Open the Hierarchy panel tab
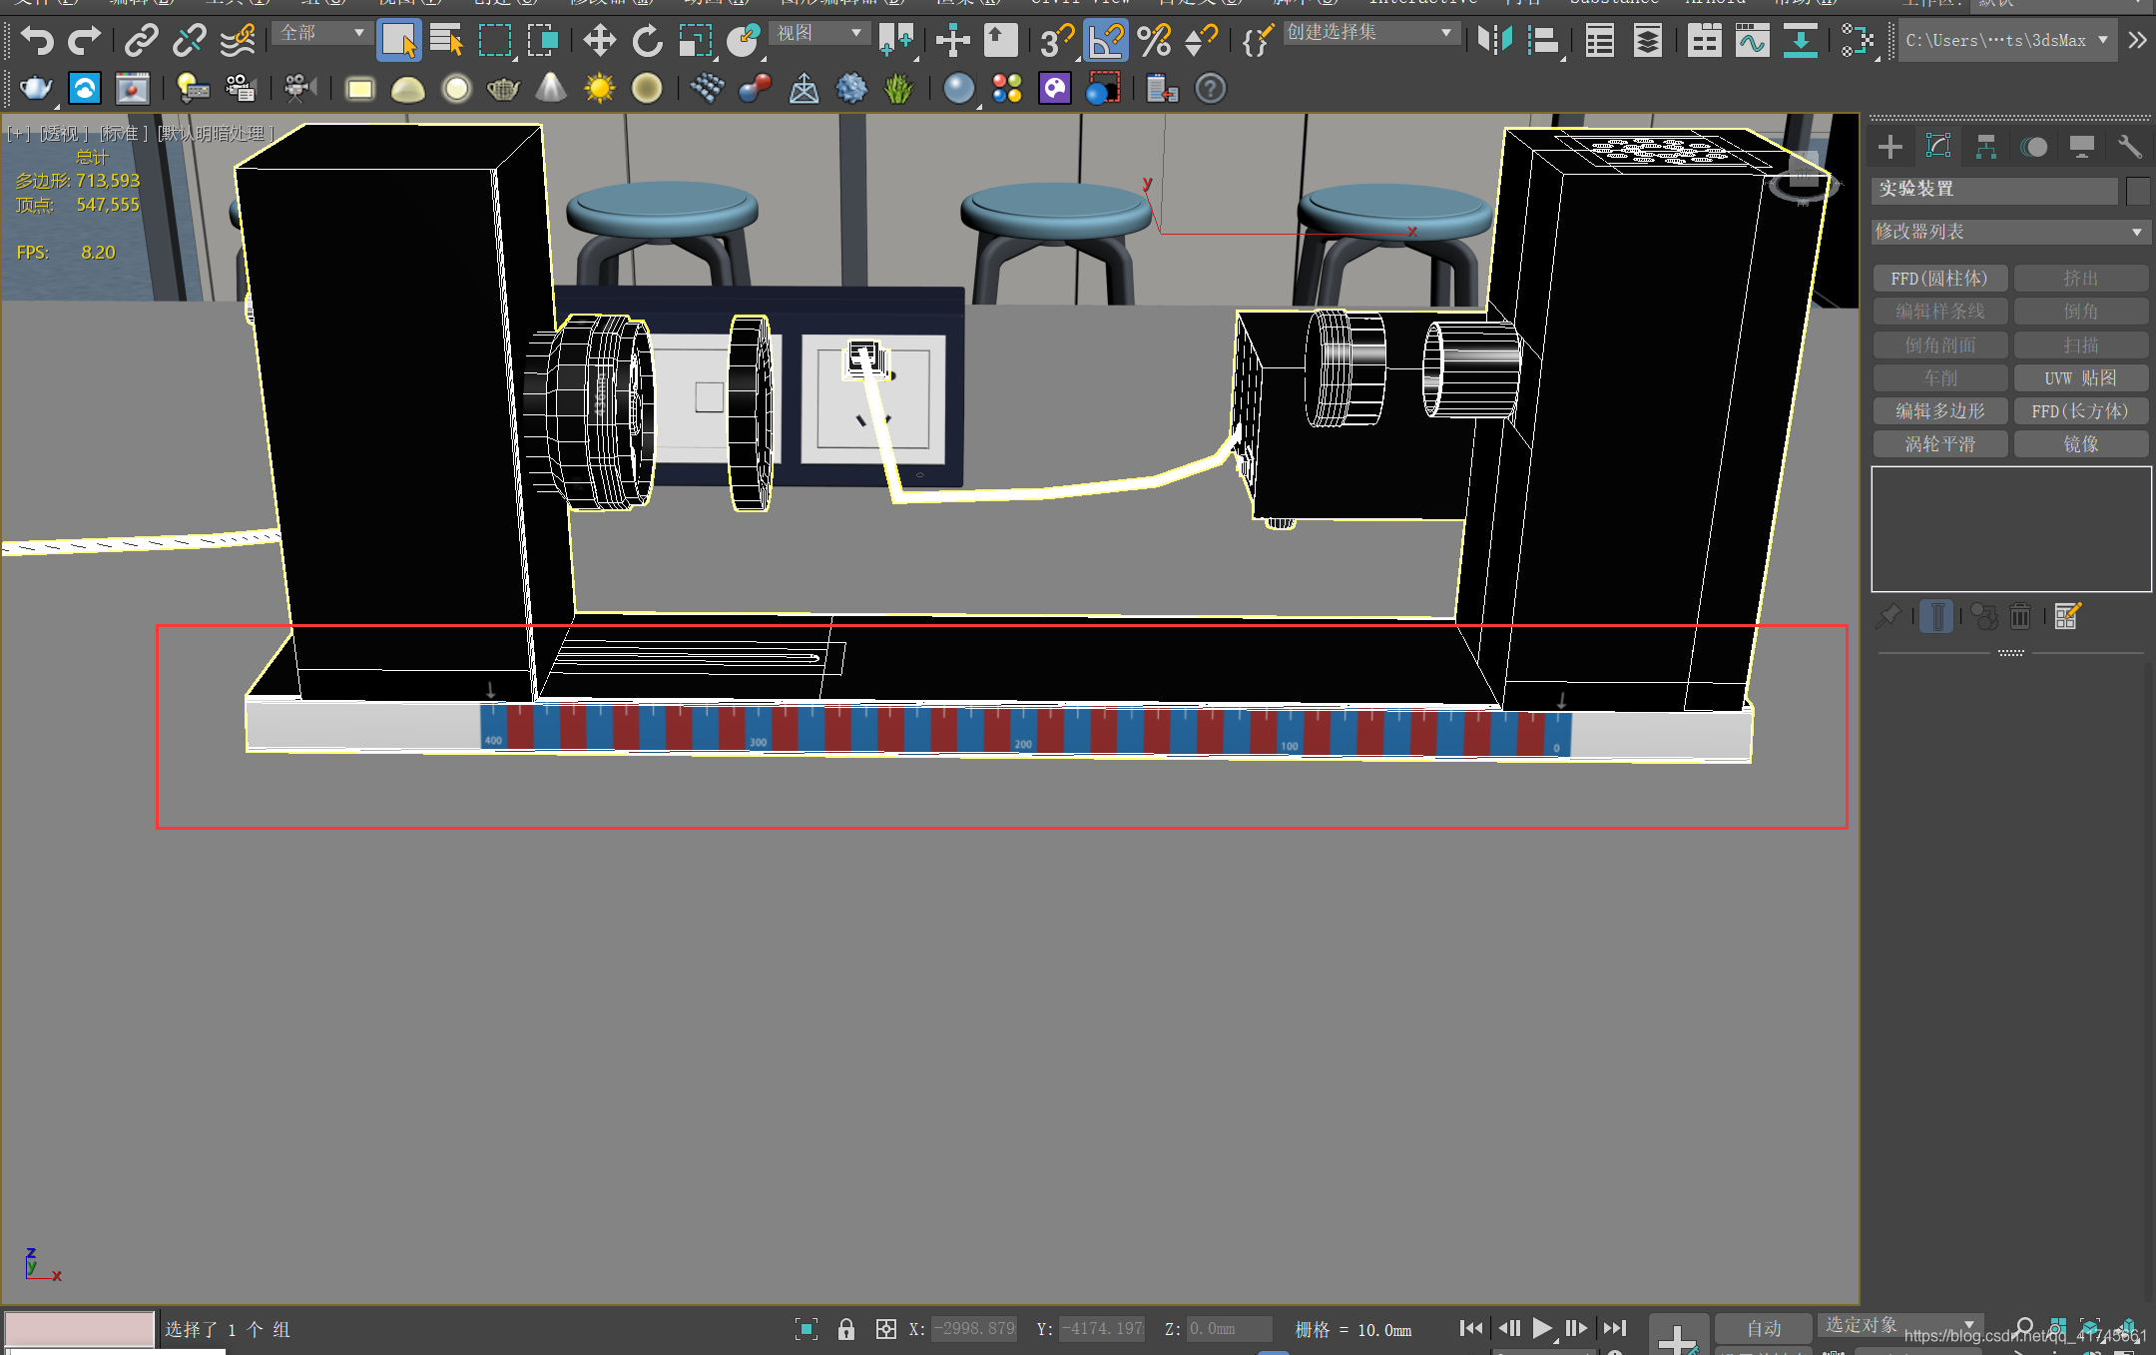Screen dimensions: 2156x1355 tap(1985, 147)
